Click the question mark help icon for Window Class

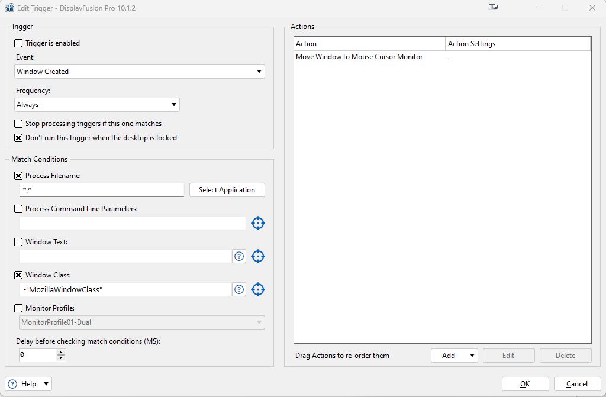(x=239, y=289)
